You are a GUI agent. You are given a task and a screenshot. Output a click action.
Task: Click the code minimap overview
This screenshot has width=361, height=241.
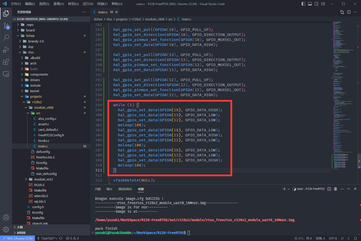343,95
